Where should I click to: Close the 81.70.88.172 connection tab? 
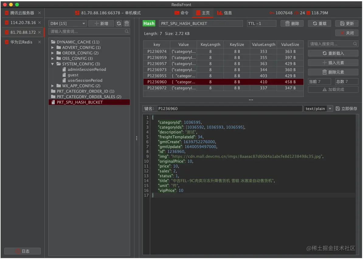coord(40,32)
